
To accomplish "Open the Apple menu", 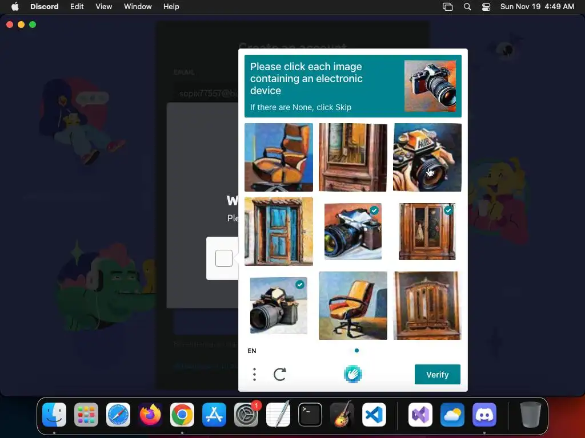I will 15,7.
